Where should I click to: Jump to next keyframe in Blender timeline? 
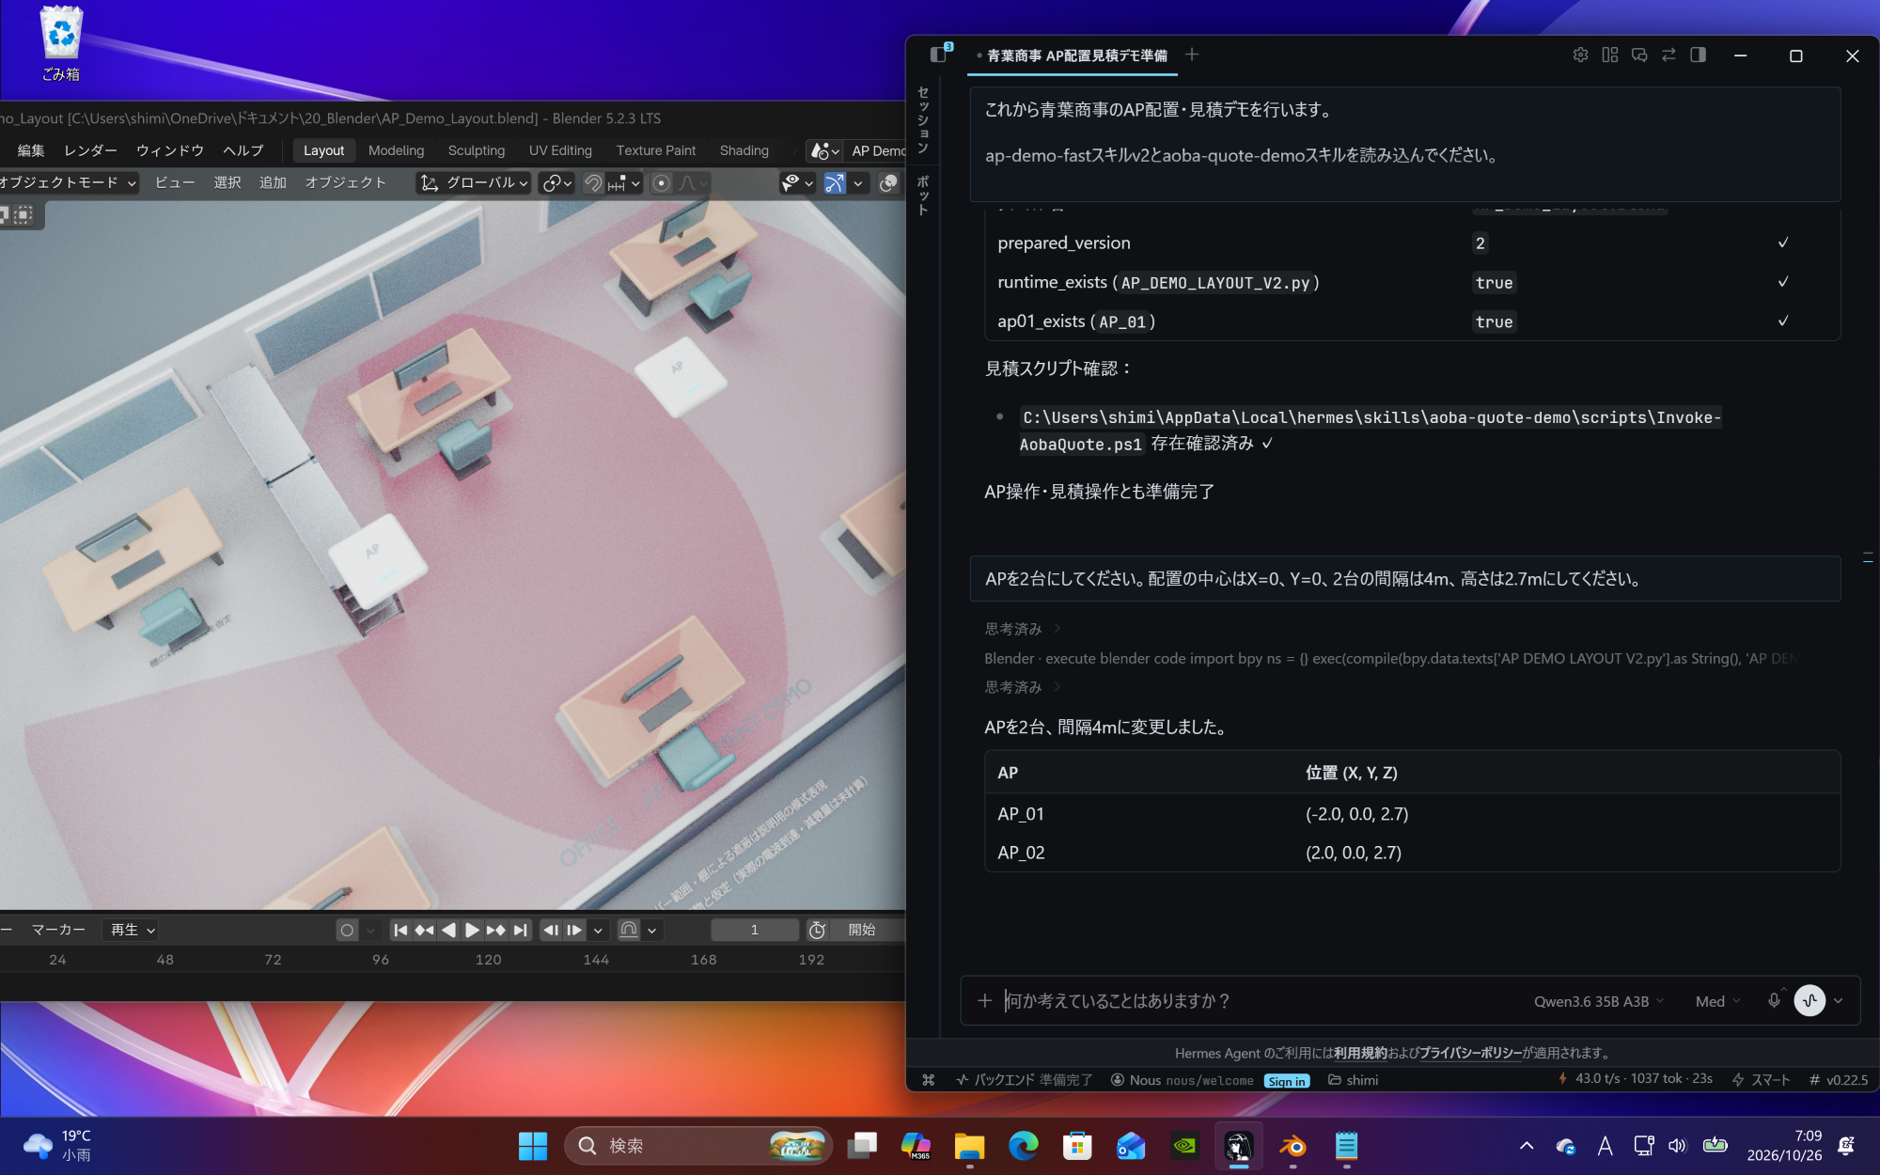click(x=495, y=930)
